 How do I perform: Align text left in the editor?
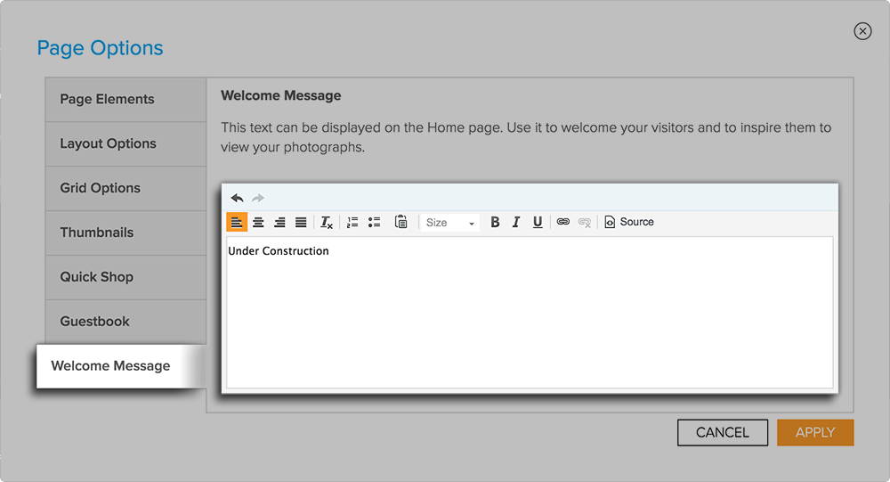237,222
